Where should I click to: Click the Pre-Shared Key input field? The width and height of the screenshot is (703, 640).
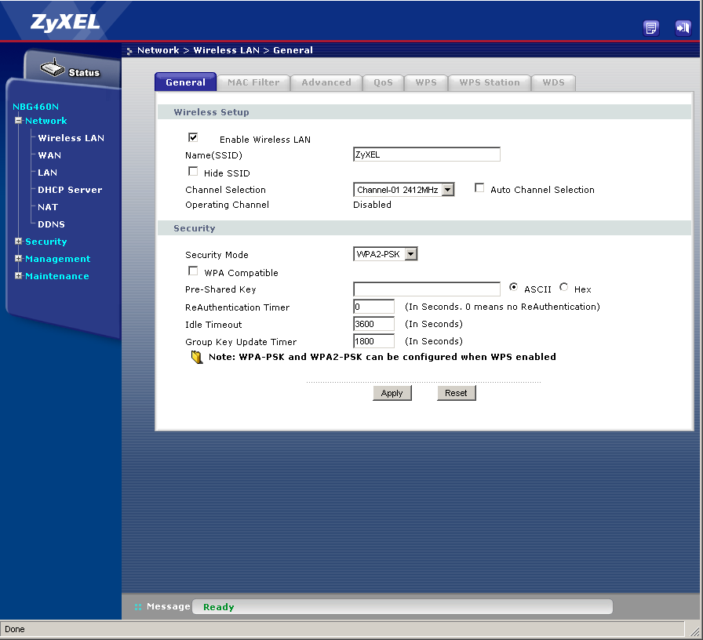click(426, 289)
